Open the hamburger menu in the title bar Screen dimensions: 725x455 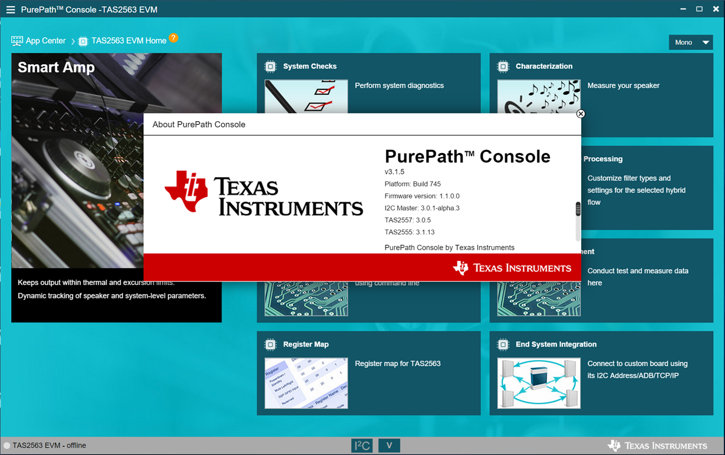[10, 9]
